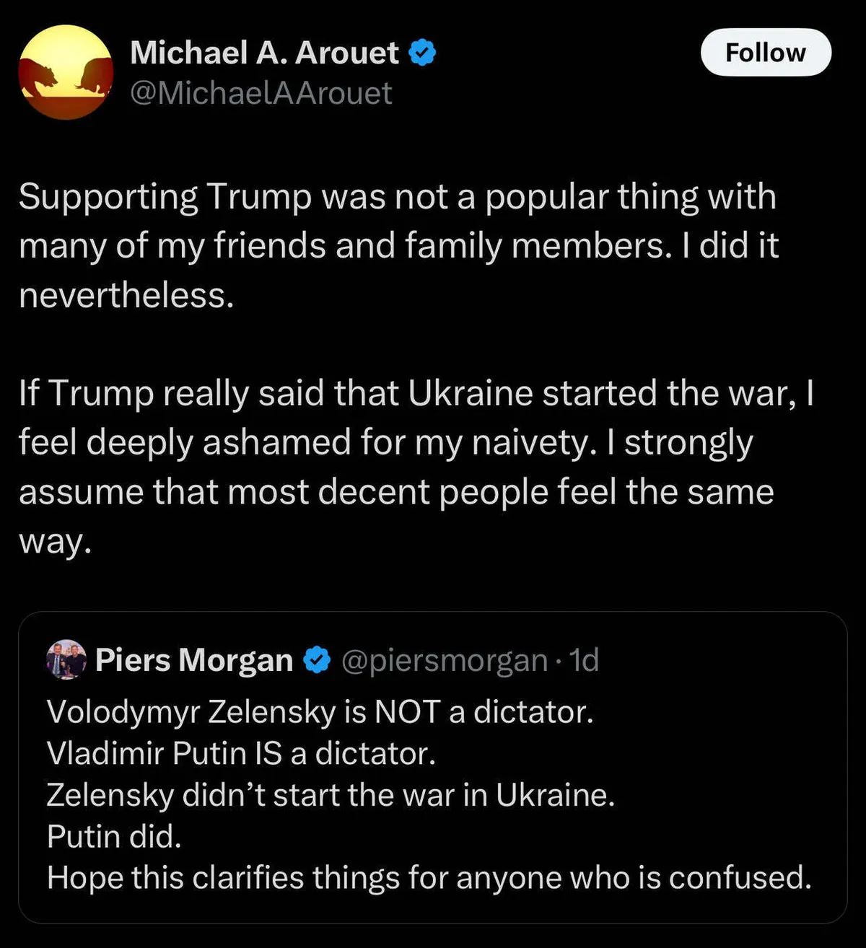Click the line starting "If Trump really said"
The height and width of the screenshot is (948, 866).
coord(416,394)
